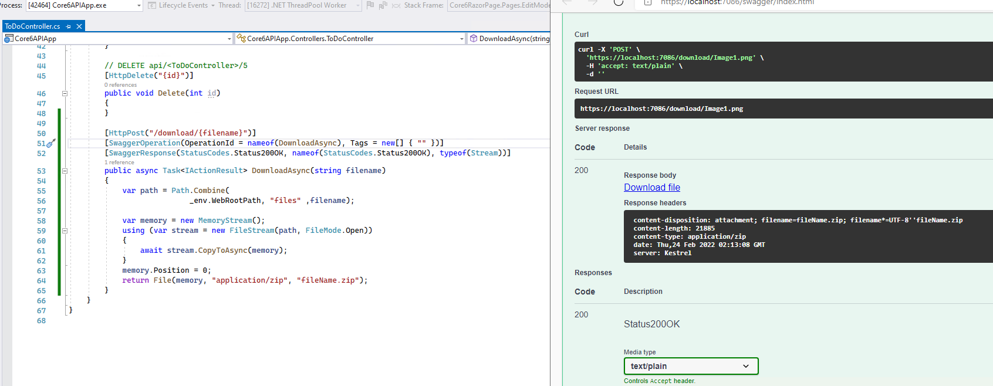Click the '1 reference' CodeLens above DownloadAsync

point(119,162)
